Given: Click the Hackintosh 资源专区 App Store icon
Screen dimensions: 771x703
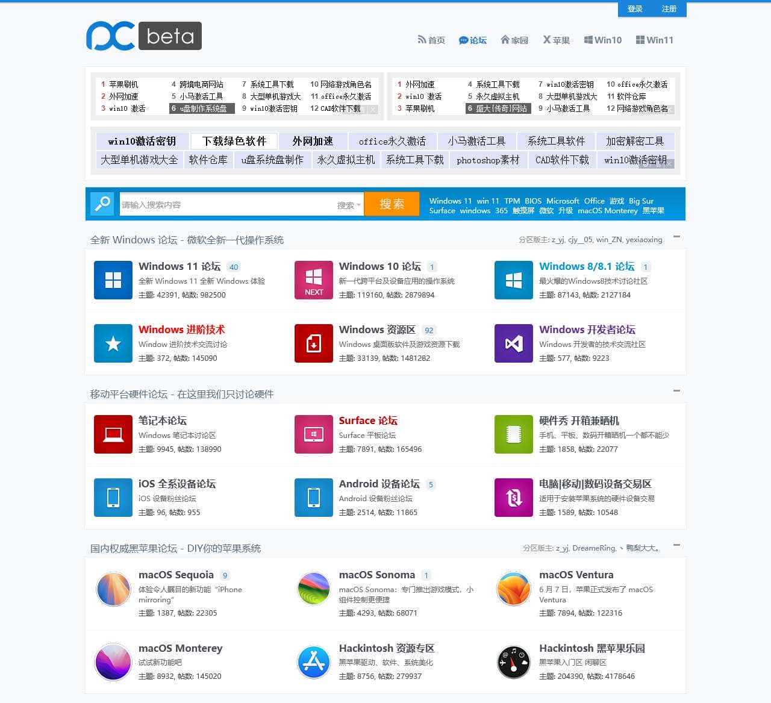Looking at the screenshot, I should [x=314, y=661].
